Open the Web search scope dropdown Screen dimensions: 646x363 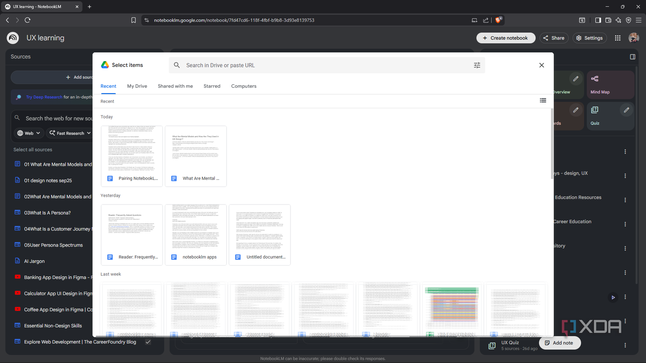[28, 133]
